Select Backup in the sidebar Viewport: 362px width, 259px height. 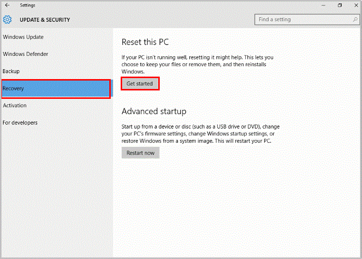pyautogui.click(x=11, y=71)
